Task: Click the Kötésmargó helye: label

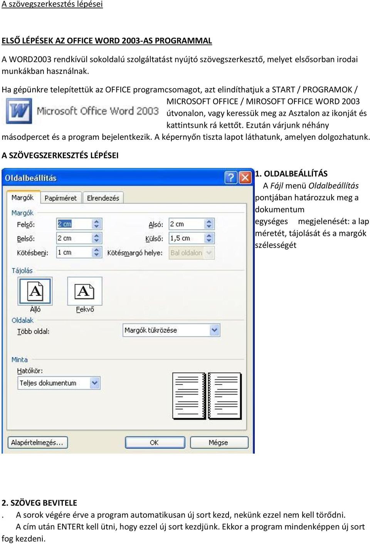Action: pos(135,253)
